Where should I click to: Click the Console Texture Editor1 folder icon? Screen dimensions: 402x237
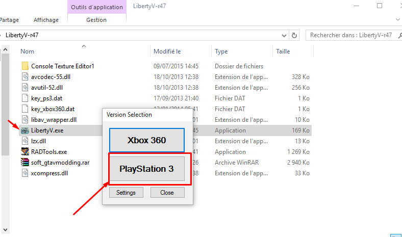tap(25, 66)
